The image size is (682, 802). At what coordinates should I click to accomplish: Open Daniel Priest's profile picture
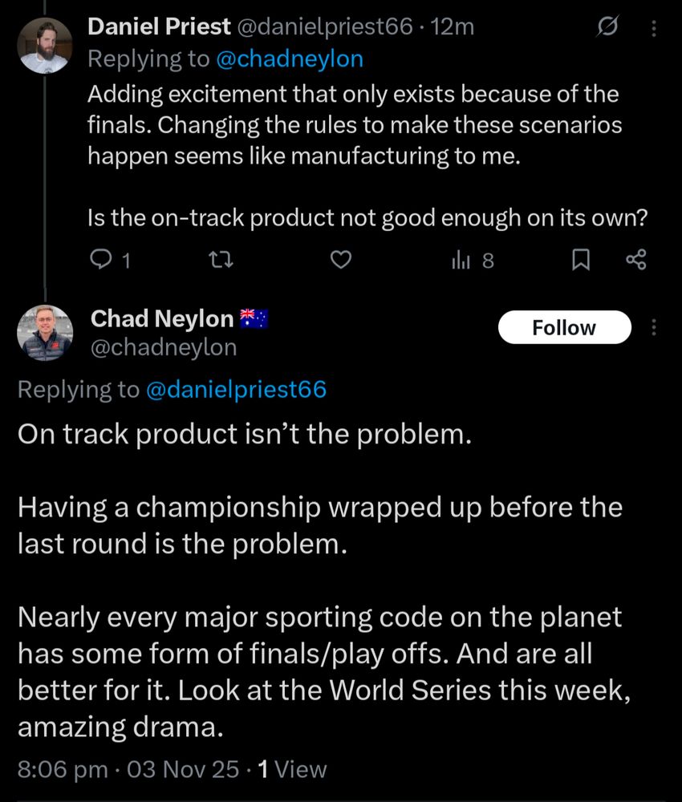[x=45, y=46]
